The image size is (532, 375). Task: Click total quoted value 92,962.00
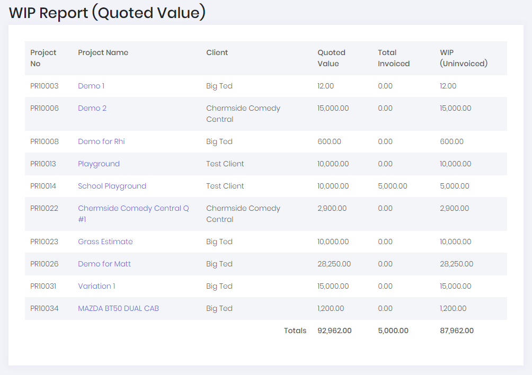[334, 331]
